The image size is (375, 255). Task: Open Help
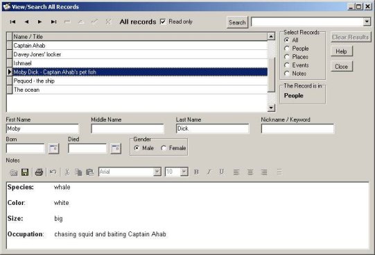coord(342,51)
